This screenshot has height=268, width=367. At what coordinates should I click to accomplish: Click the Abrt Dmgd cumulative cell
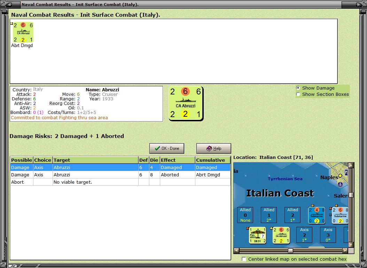(x=213, y=175)
